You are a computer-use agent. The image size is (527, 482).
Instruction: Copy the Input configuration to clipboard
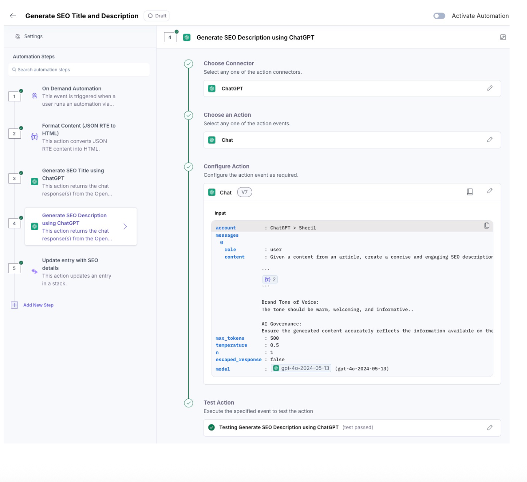487,226
